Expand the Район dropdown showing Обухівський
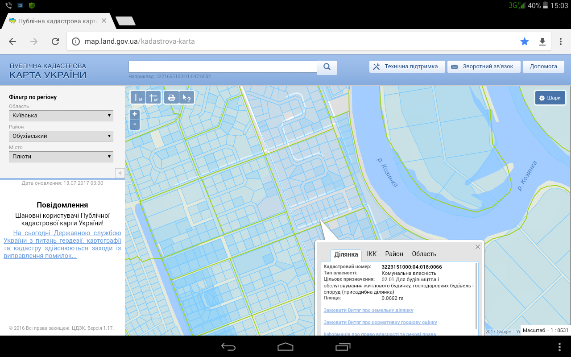The image size is (571, 357). click(x=61, y=136)
